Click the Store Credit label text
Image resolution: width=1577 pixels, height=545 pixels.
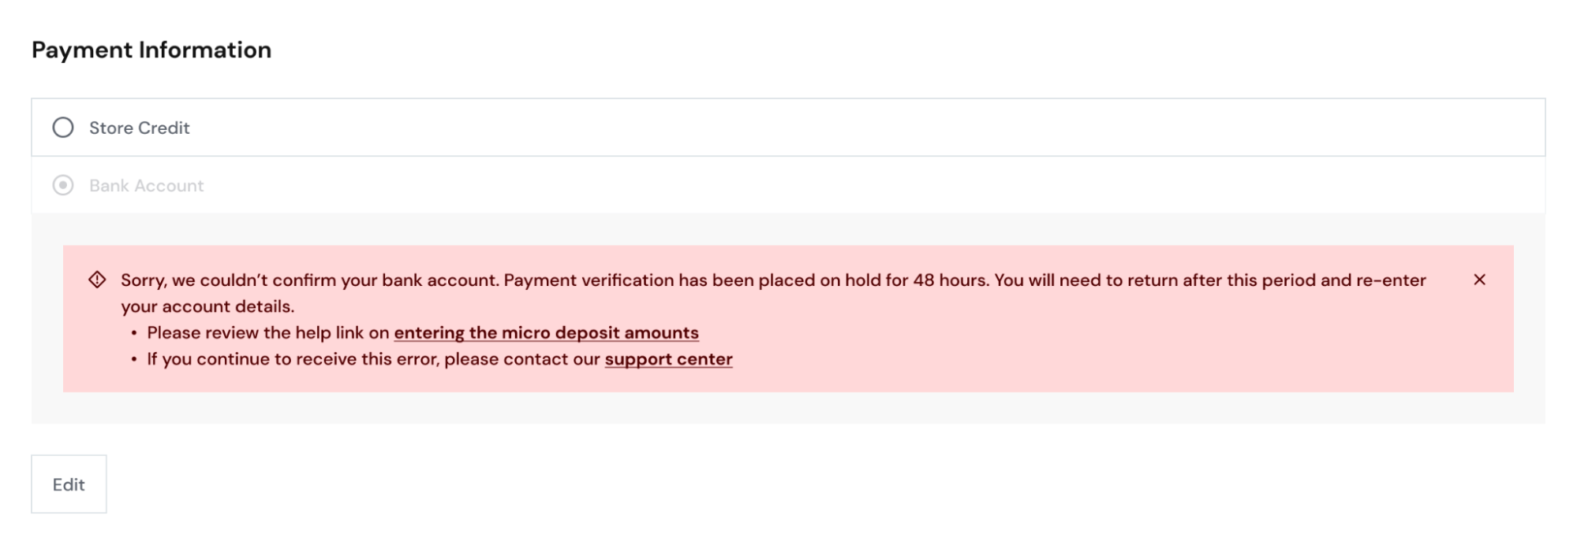click(x=139, y=128)
